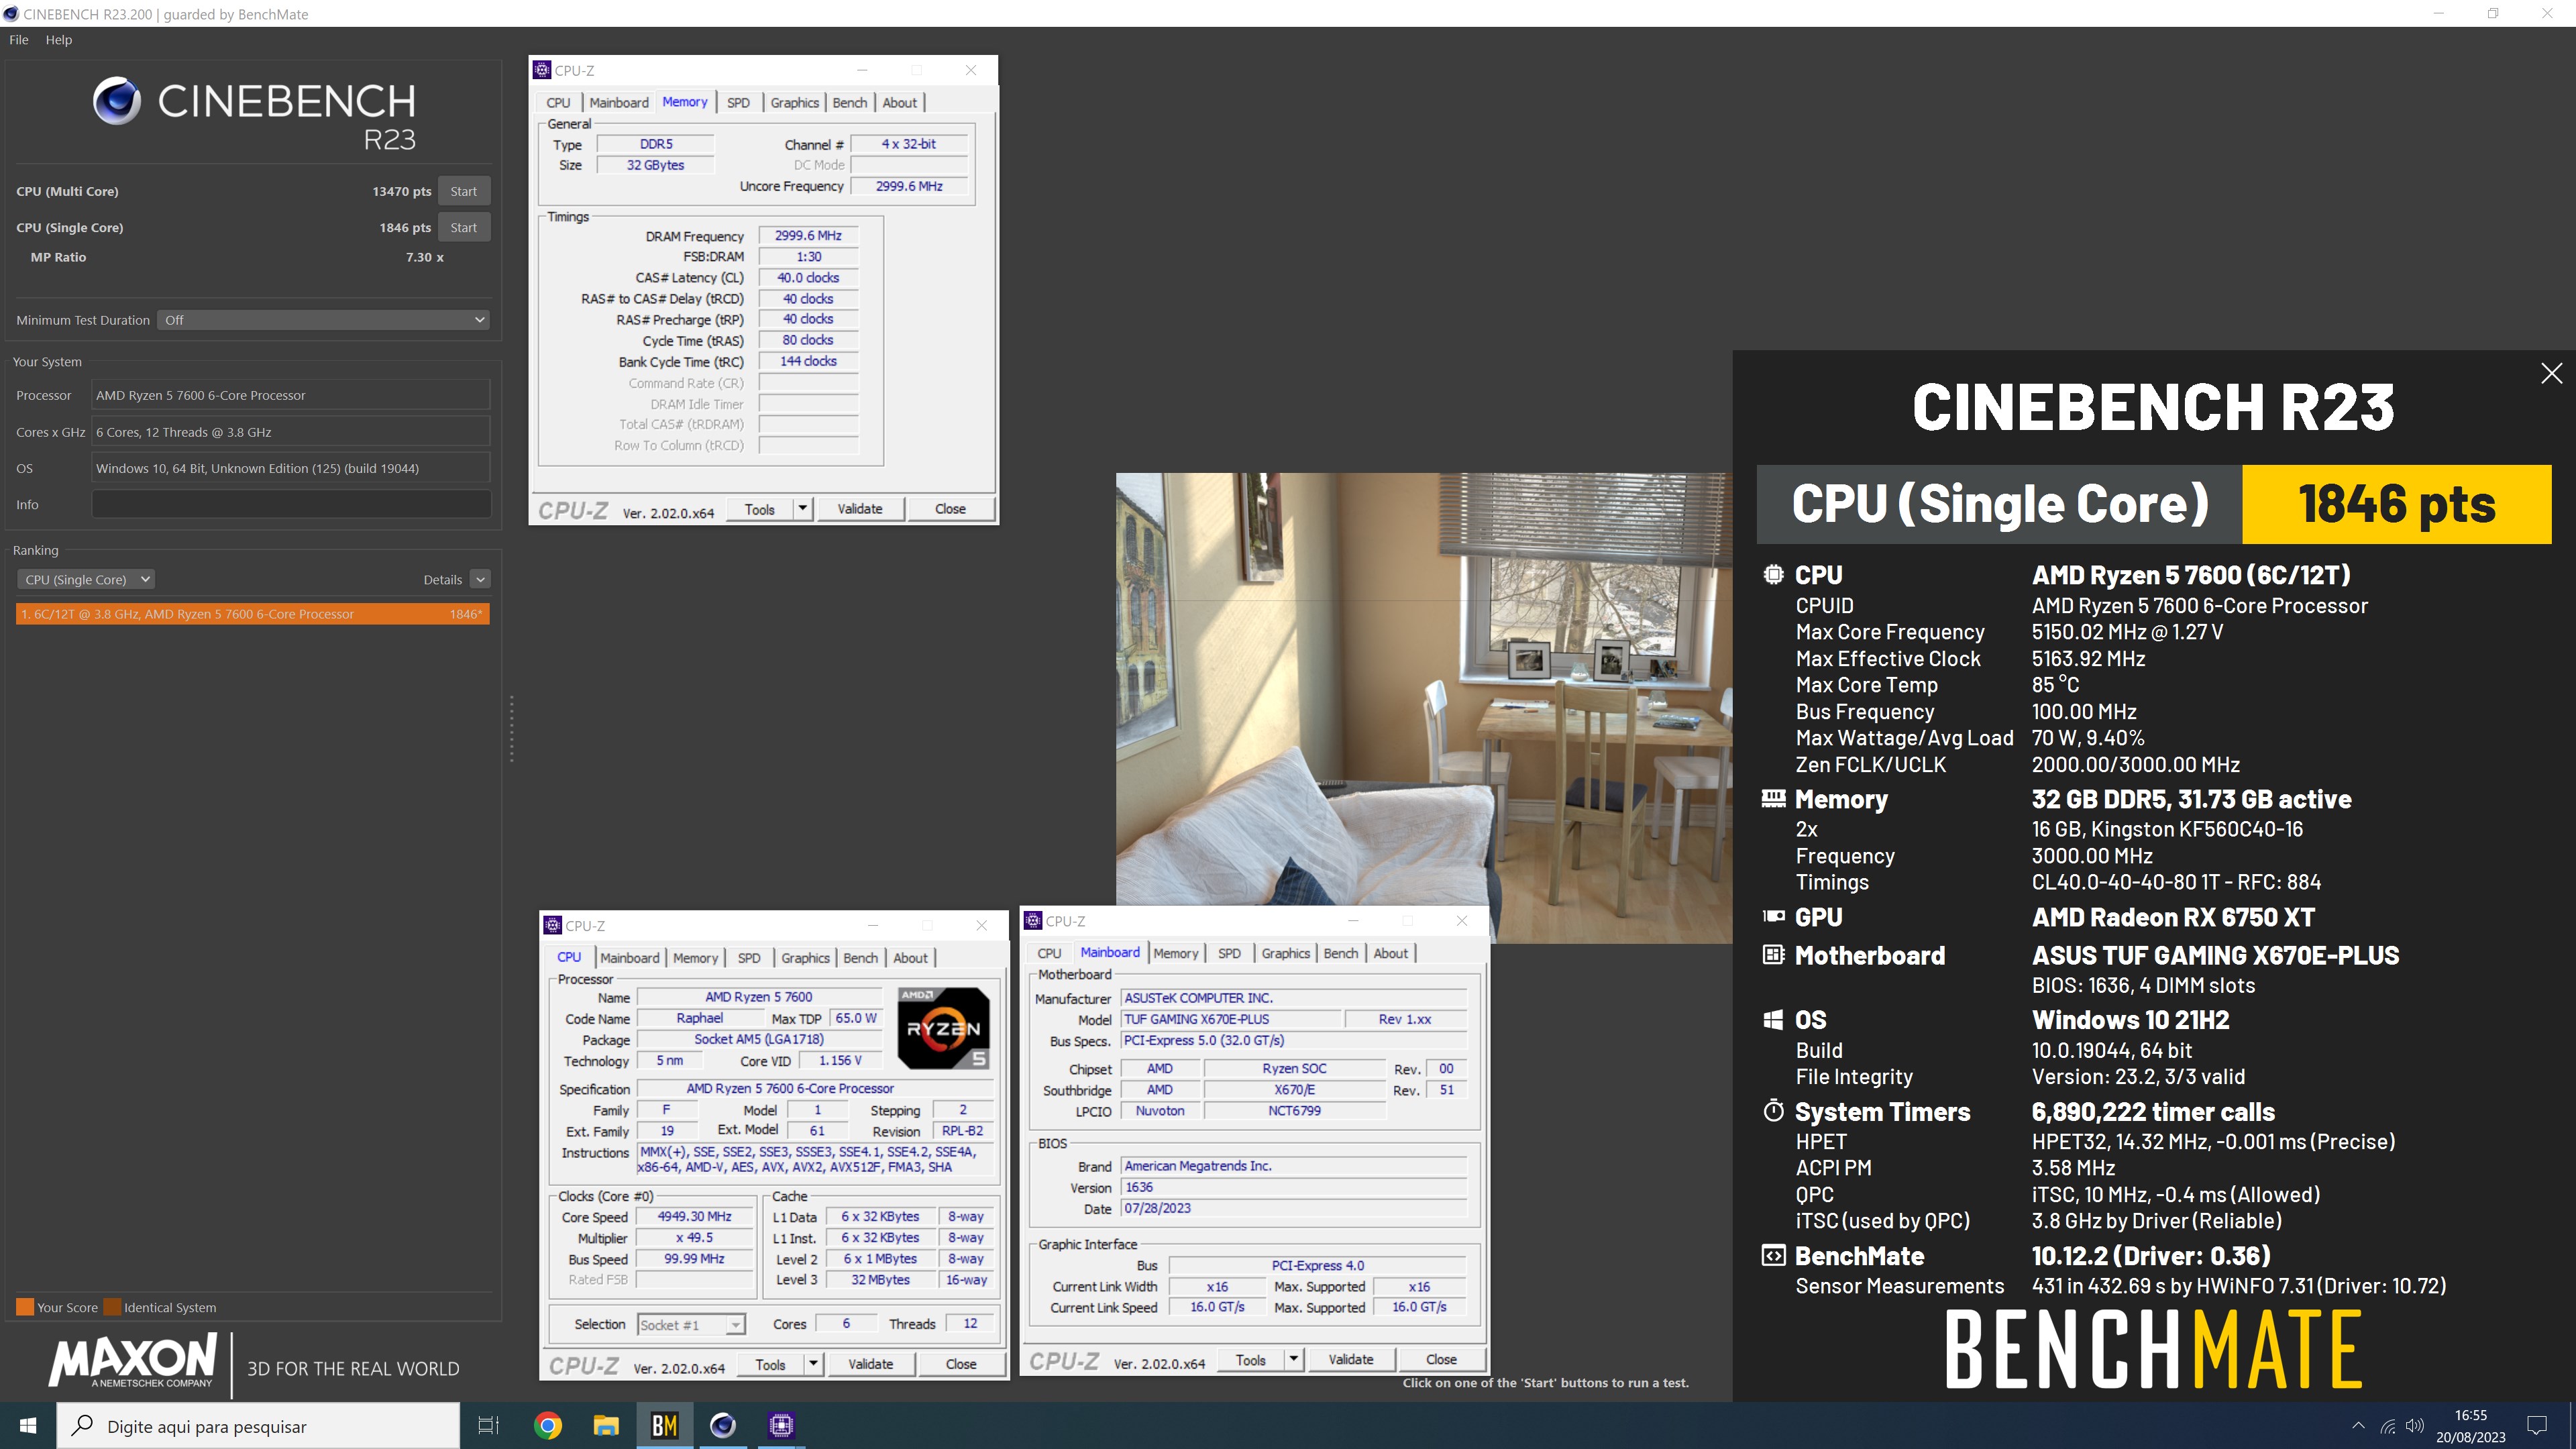Click the Processor field AMD Ryzen 5 7600

click(x=291, y=395)
